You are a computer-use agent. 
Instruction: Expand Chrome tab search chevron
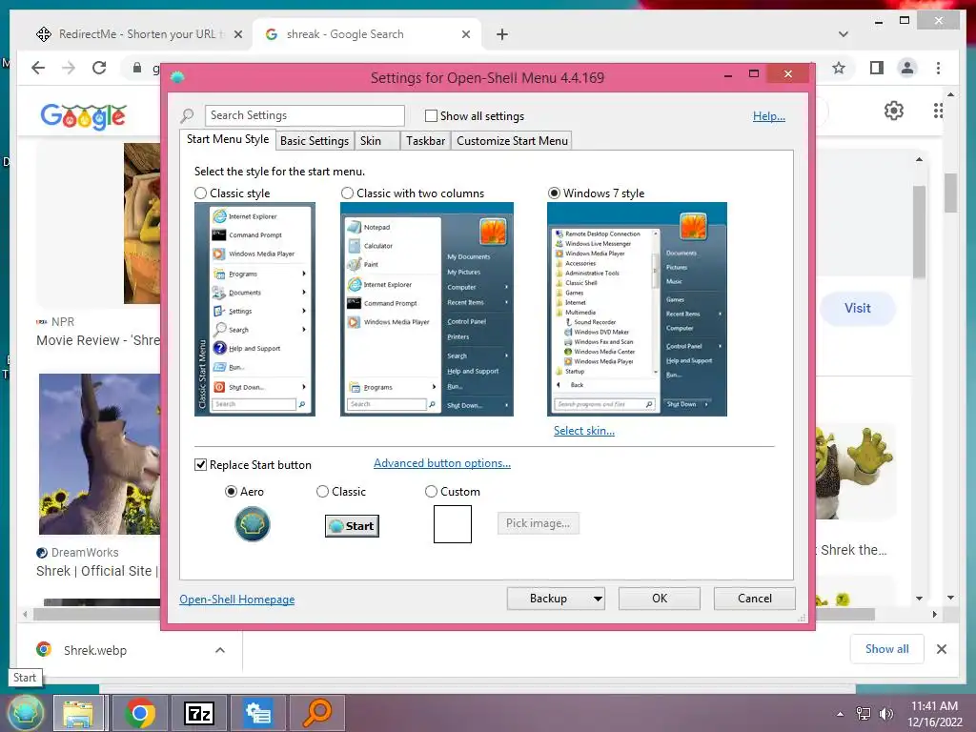tap(844, 34)
